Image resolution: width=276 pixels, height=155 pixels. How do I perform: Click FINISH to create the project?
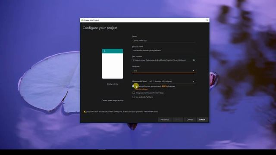point(202,120)
